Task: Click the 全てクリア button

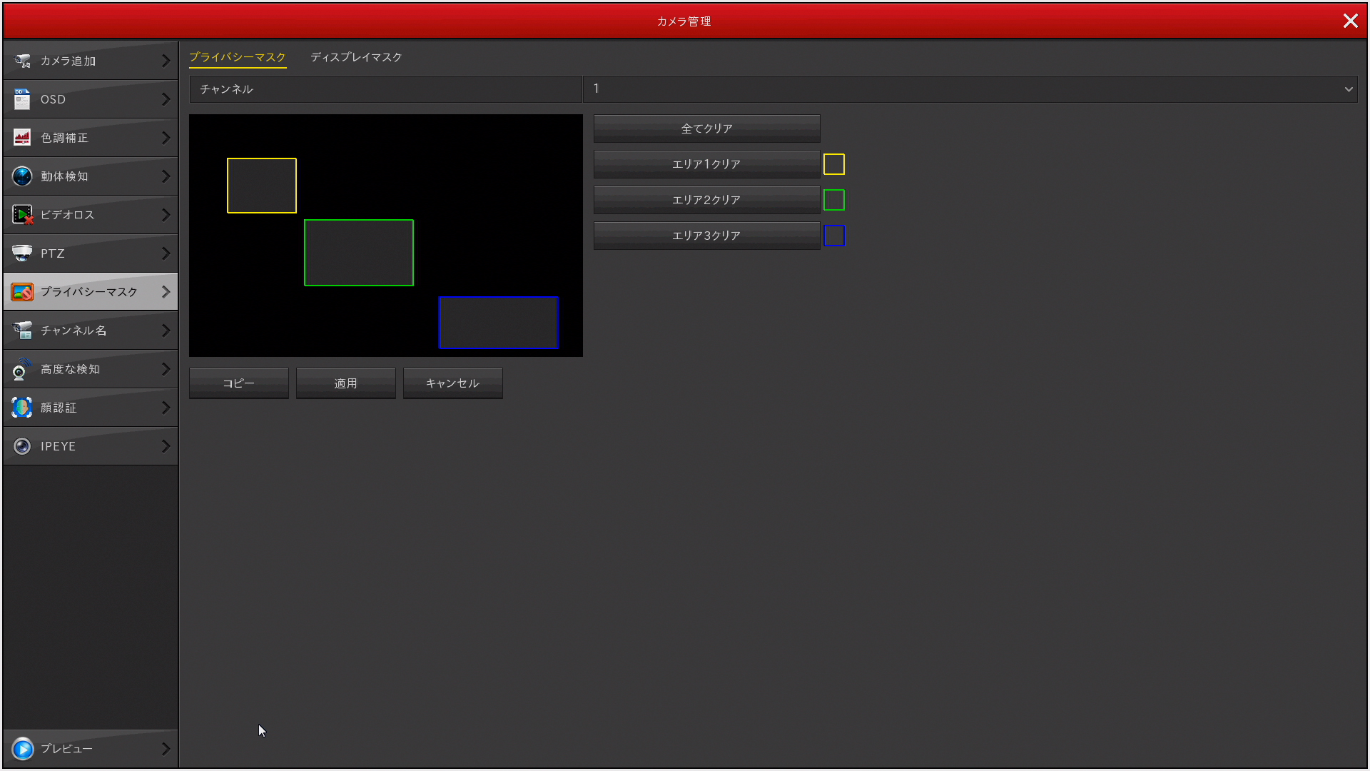Action: click(x=706, y=128)
